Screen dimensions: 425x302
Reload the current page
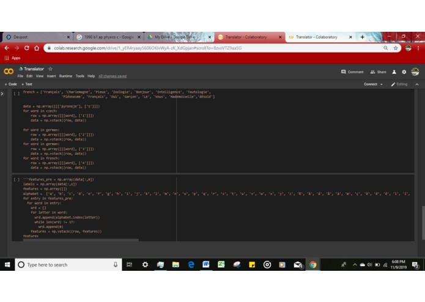coord(26,48)
